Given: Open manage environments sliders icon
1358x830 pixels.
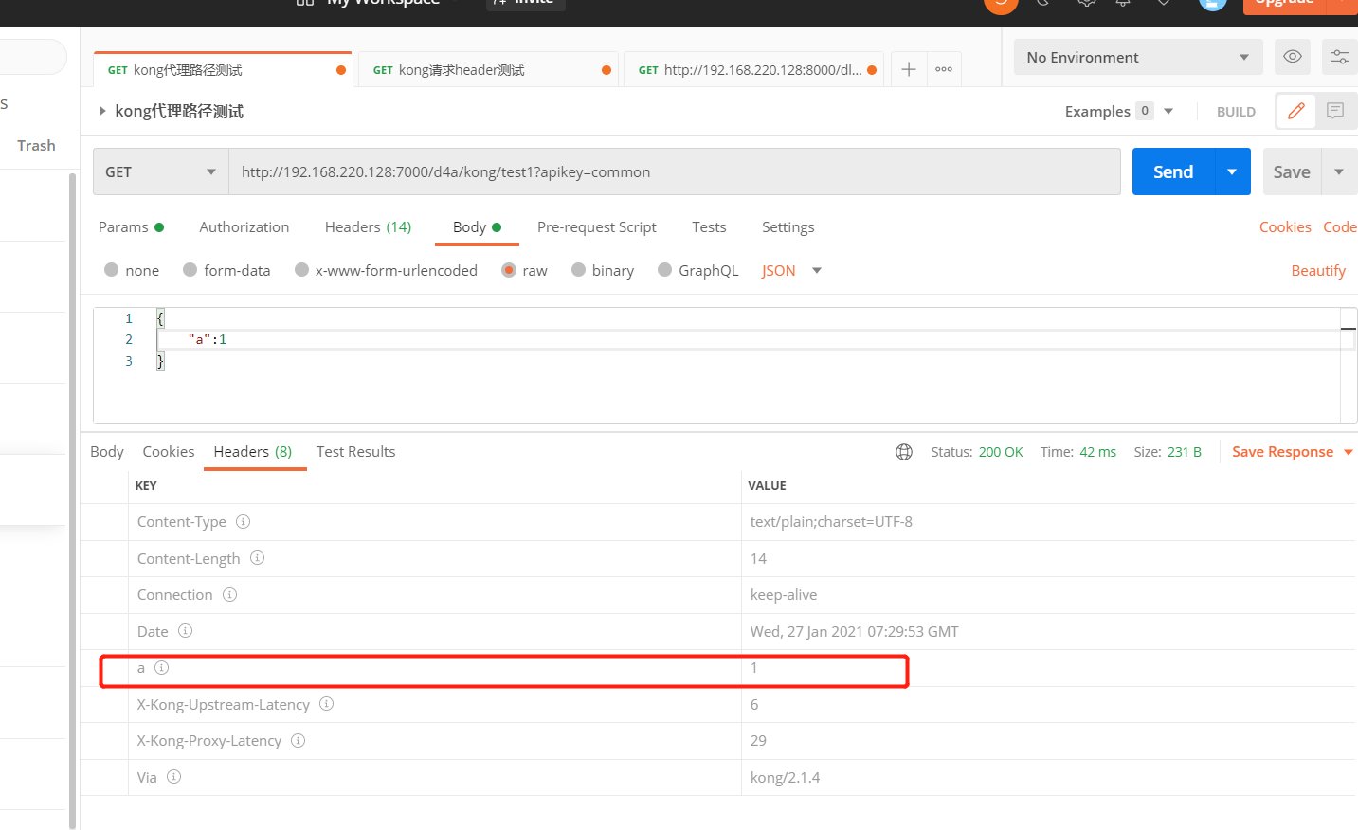Looking at the screenshot, I should [x=1339, y=57].
